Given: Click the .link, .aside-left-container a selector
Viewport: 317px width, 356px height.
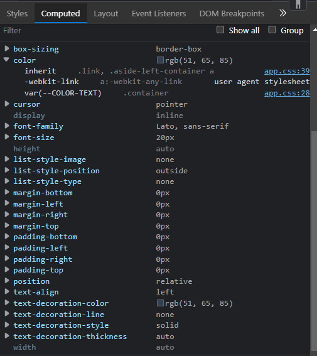Looking at the screenshot, I should (x=146, y=71).
